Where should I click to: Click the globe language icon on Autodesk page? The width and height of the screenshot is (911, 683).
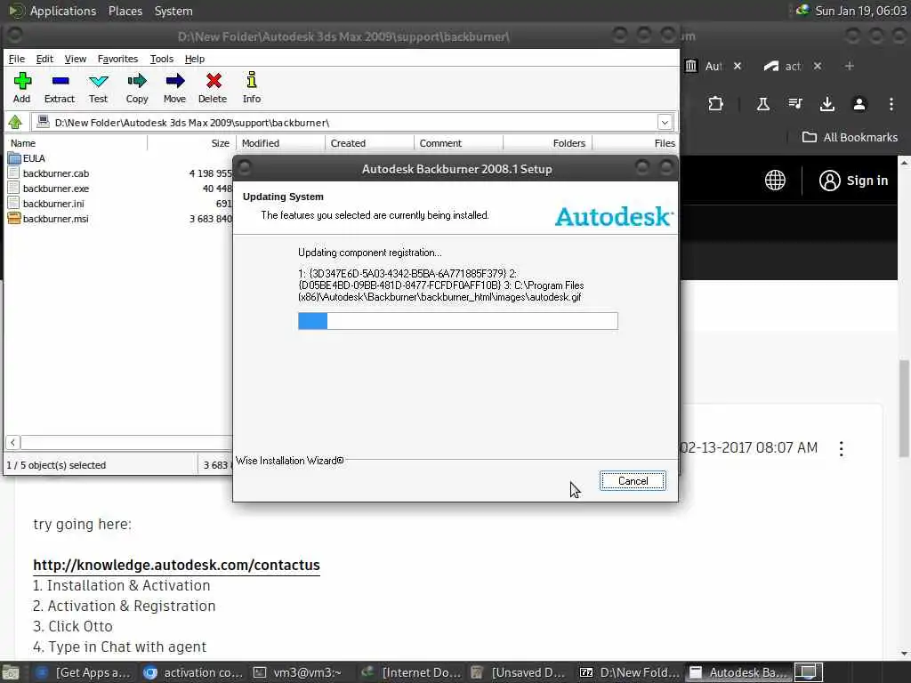pyautogui.click(x=775, y=180)
